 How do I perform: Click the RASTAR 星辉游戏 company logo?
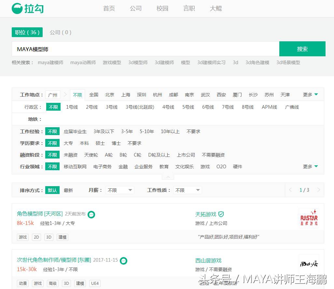pos(309,217)
